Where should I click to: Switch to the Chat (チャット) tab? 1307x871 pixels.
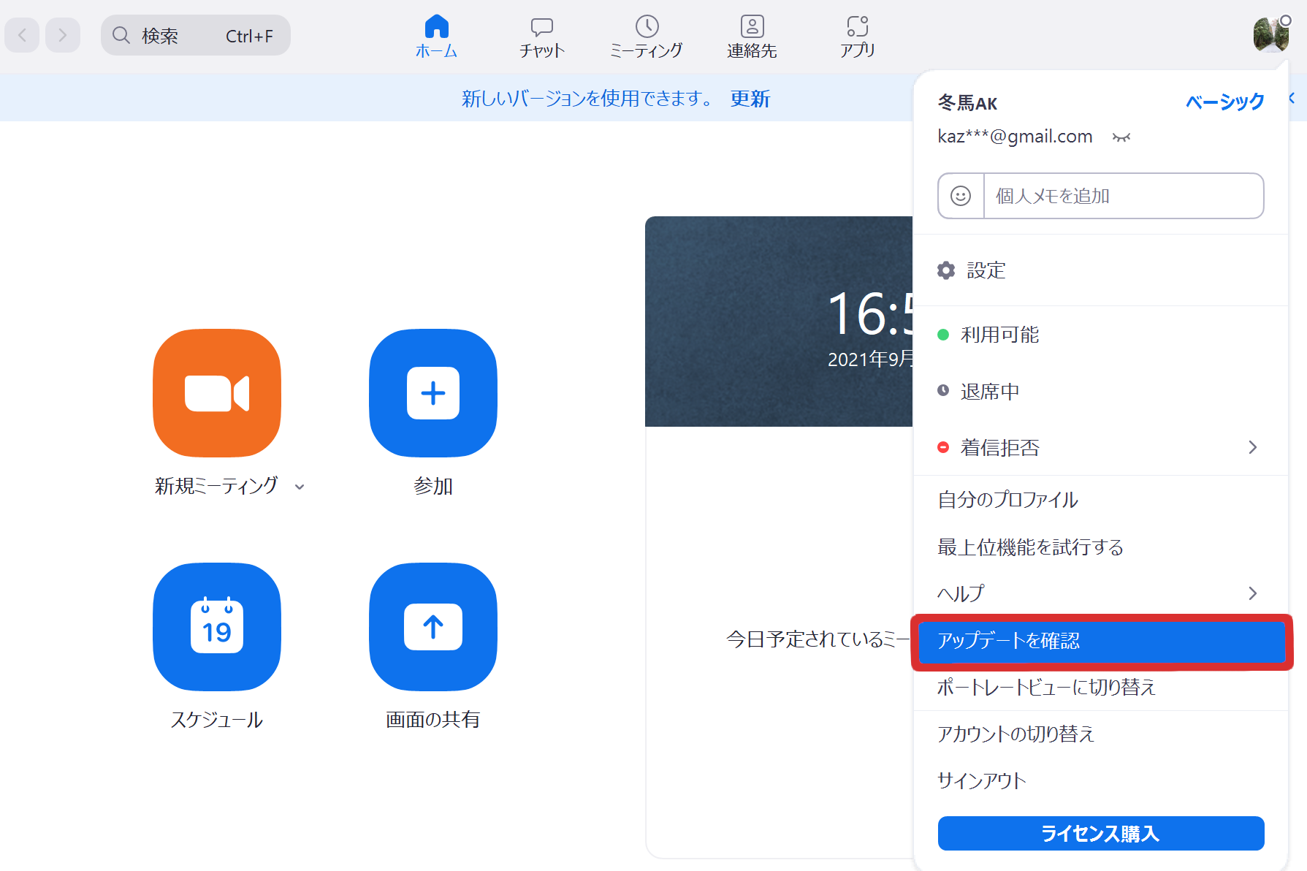tap(541, 37)
